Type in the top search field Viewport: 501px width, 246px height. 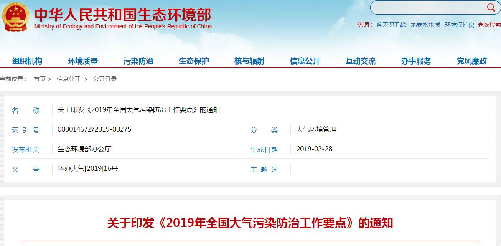426,8
